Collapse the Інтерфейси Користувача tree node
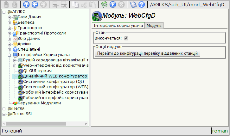This screenshot has height=136, width=230. (9, 55)
